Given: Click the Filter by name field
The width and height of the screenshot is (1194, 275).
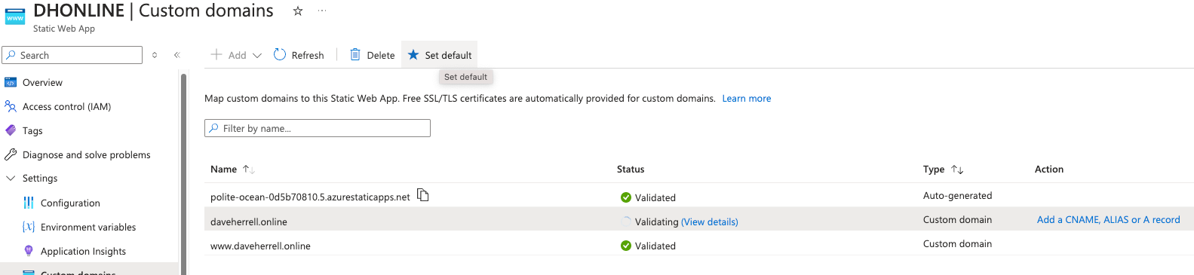Looking at the screenshot, I should [318, 128].
